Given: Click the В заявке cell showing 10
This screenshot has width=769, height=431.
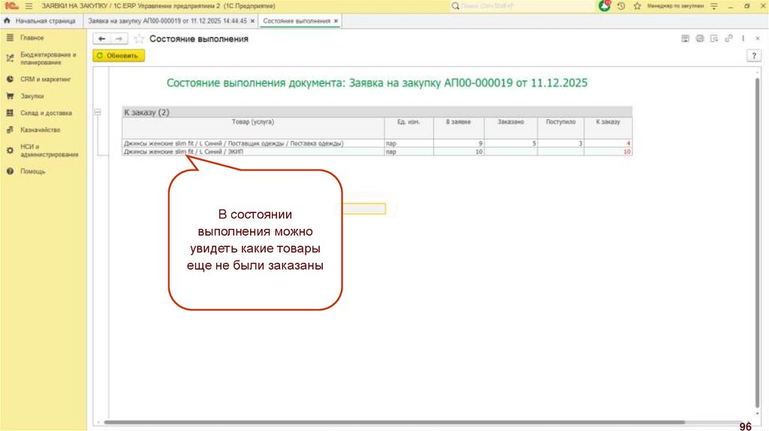Looking at the screenshot, I should [459, 152].
